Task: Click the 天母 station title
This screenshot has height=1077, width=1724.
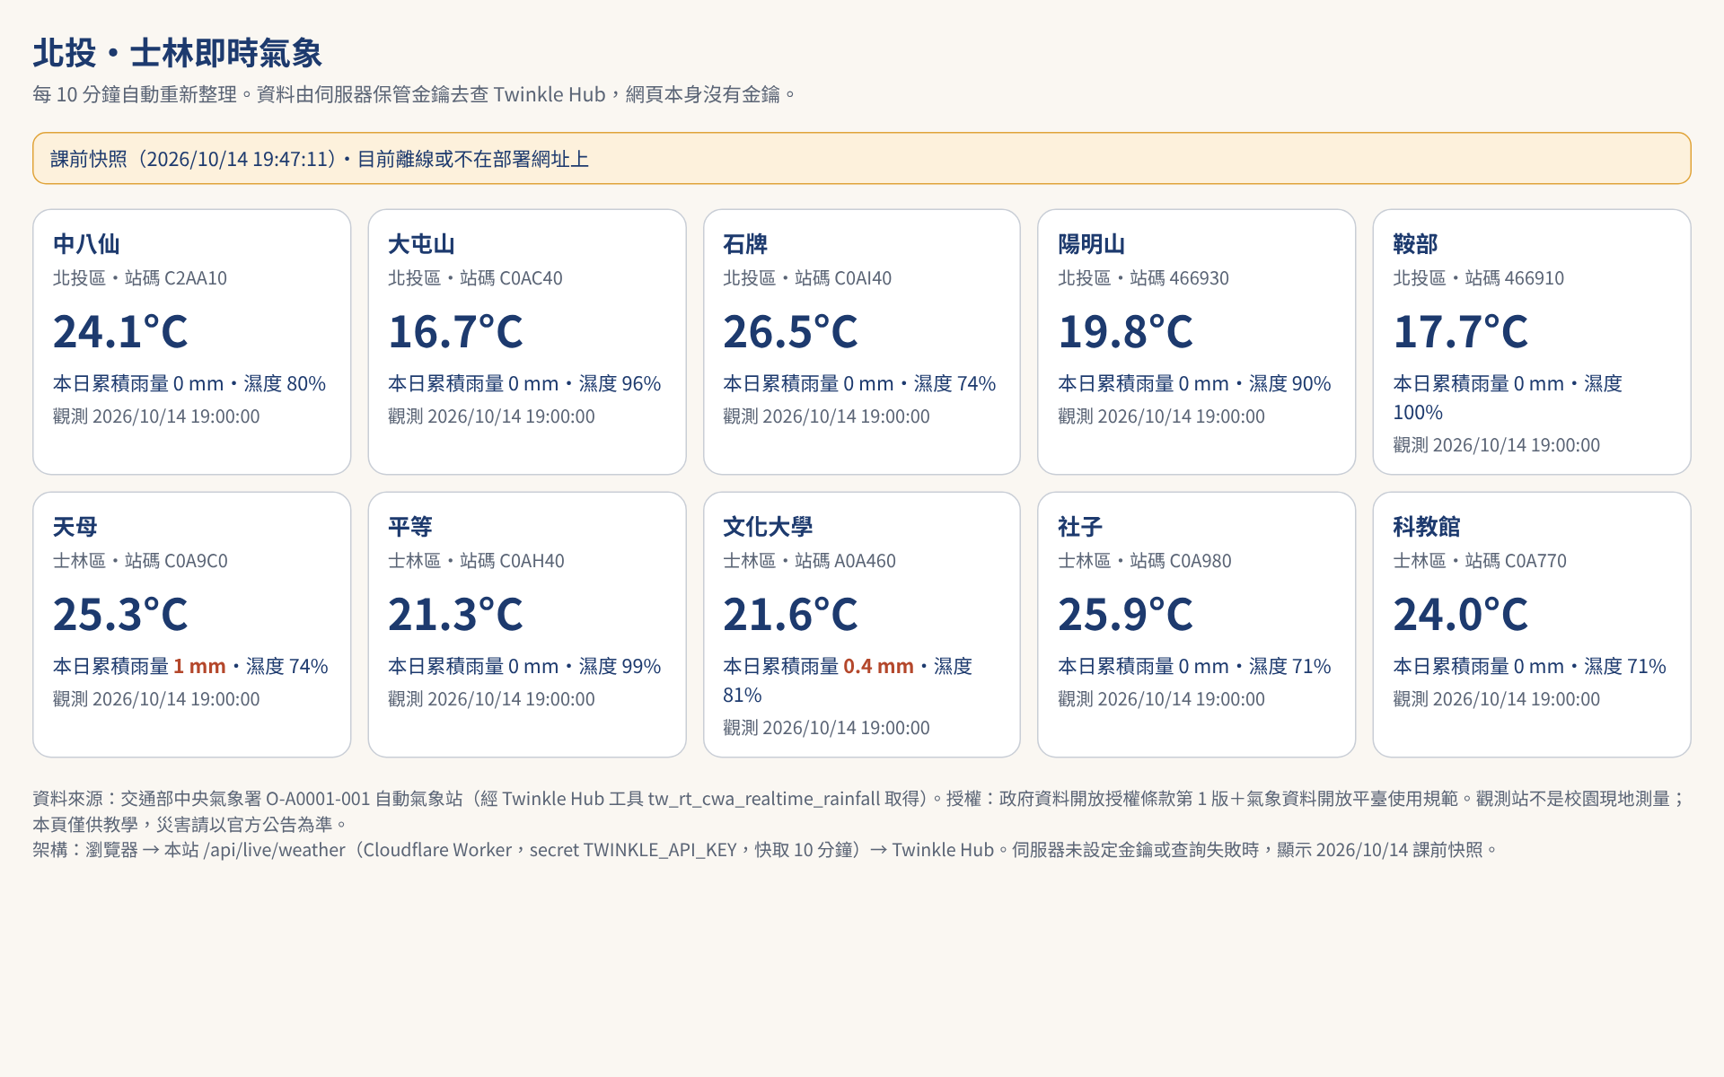Action: pos(75,527)
